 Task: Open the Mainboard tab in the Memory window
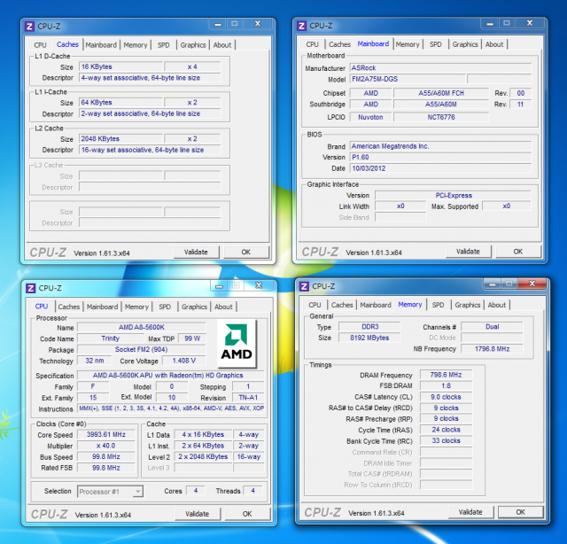tap(376, 305)
